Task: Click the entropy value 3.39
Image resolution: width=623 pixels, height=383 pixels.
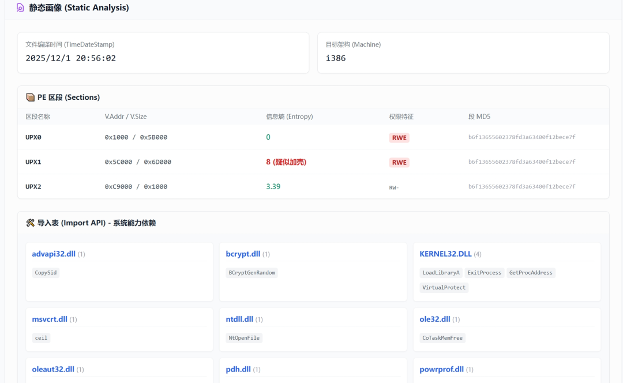Action: [x=273, y=186]
